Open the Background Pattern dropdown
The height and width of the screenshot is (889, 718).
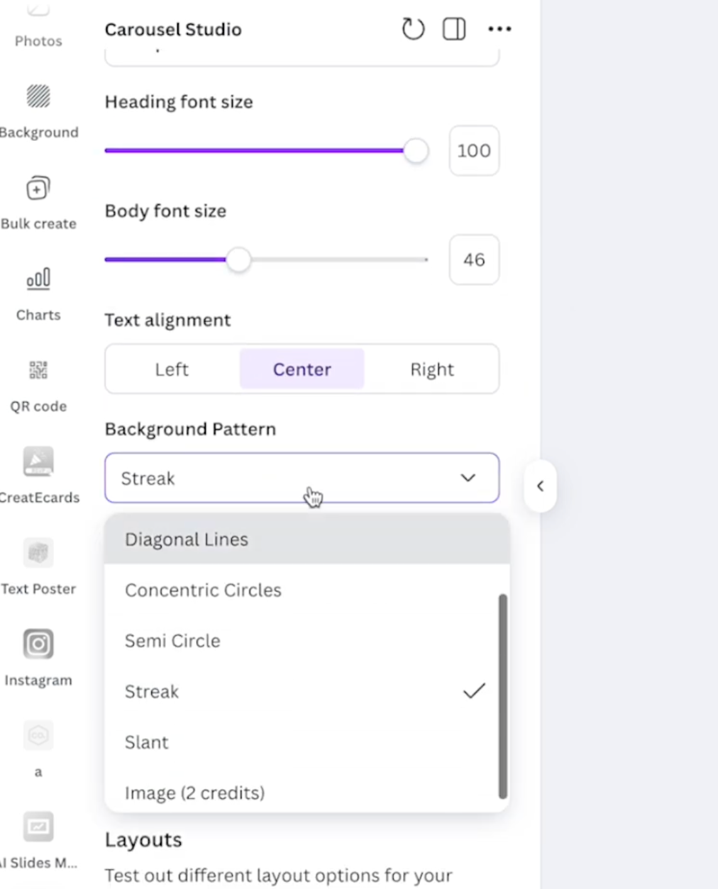point(302,478)
